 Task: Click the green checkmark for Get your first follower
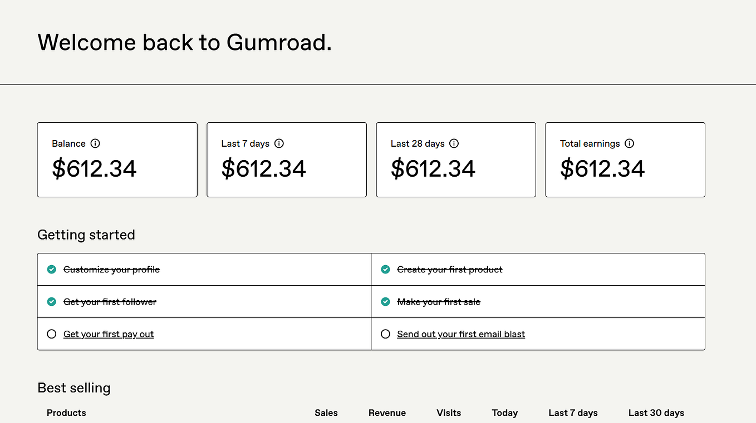click(52, 302)
